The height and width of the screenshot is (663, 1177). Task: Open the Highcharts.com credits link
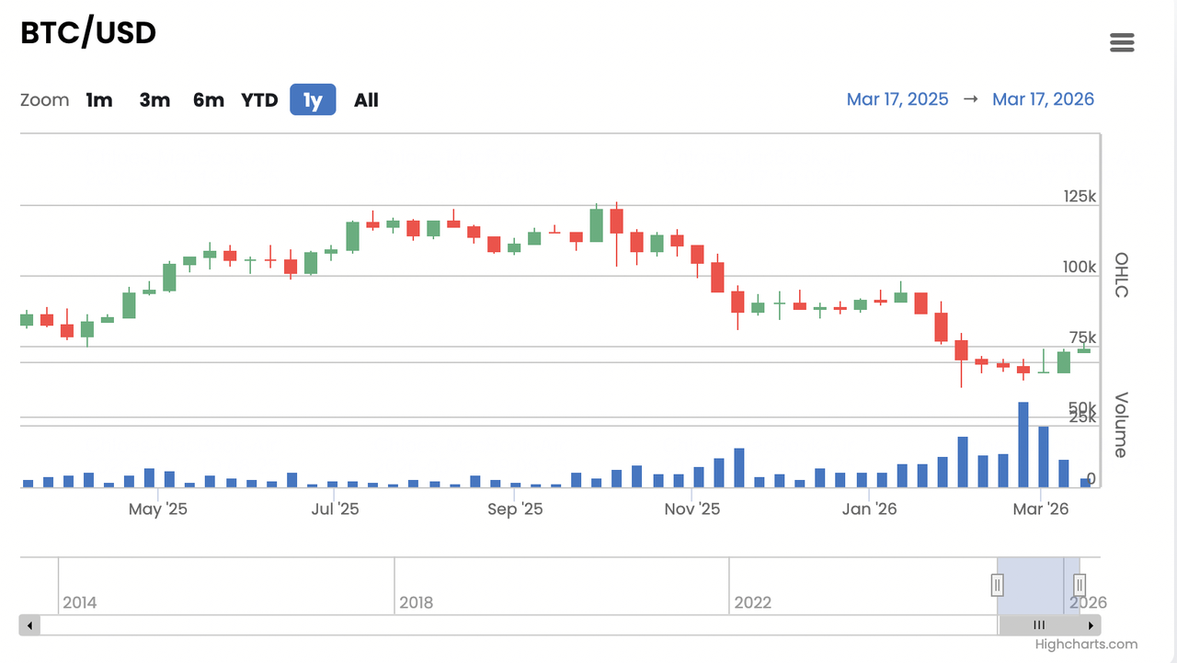(x=1086, y=645)
